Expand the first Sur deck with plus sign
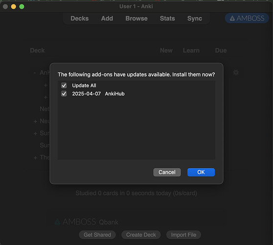 [35, 134]
